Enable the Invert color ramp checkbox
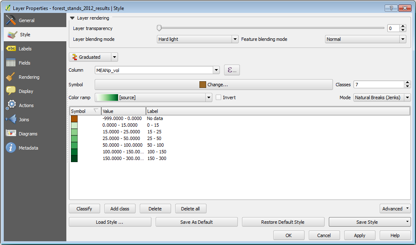 pyautogui.click(x=218, y=97)
